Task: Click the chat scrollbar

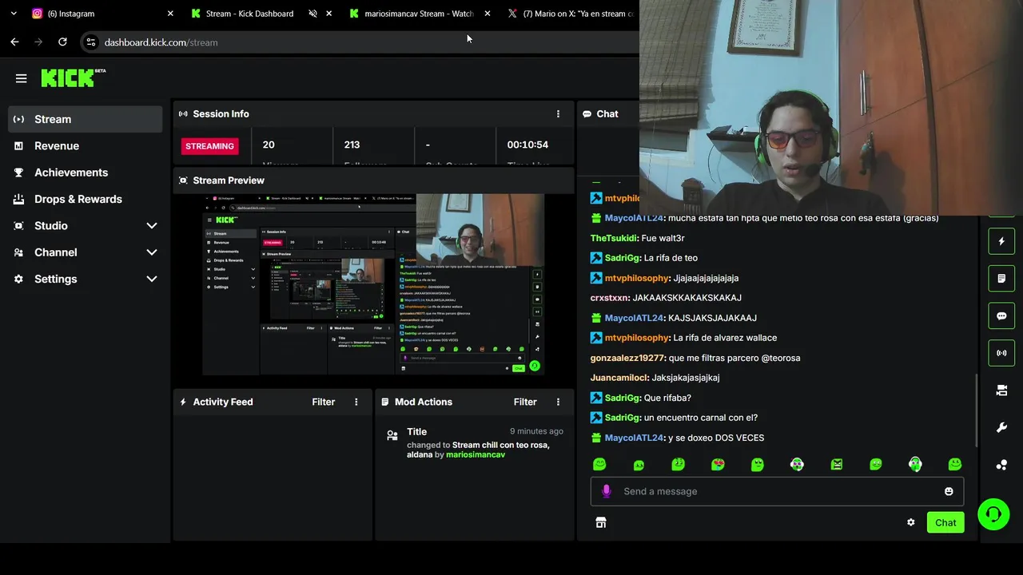Action: pyautogui.click(x=976, y=411)
